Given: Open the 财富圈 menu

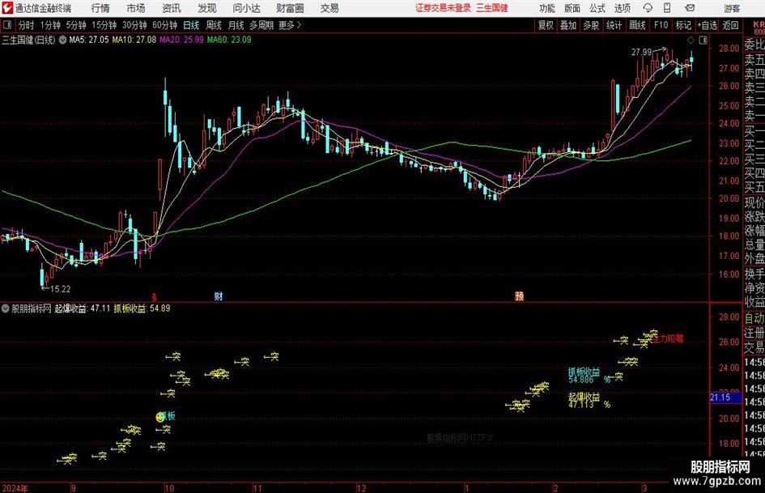Looking at the screenshot, I should click(x=290, y=8).
